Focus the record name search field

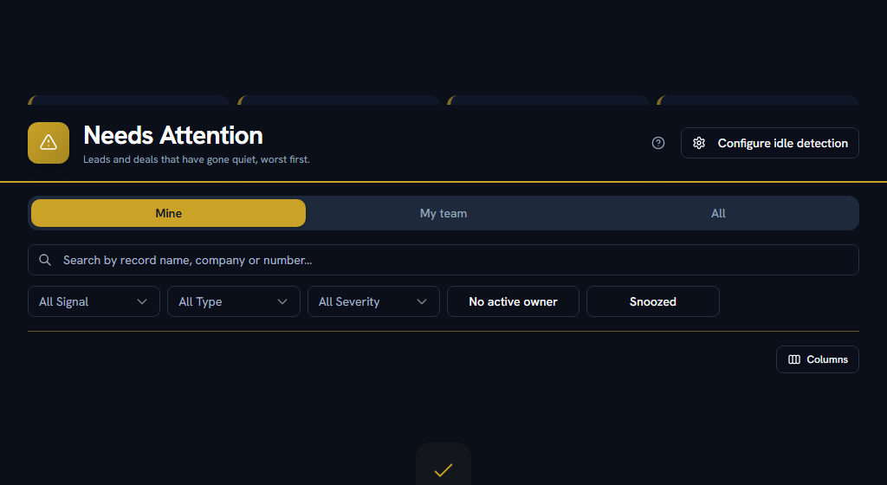443,260
